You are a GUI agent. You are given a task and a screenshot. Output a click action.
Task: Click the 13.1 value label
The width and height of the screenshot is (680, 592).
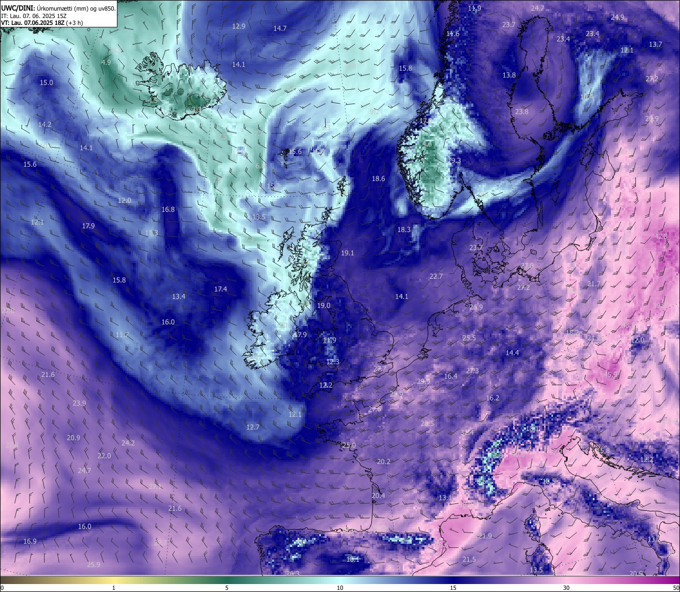[x=445, y=497]
